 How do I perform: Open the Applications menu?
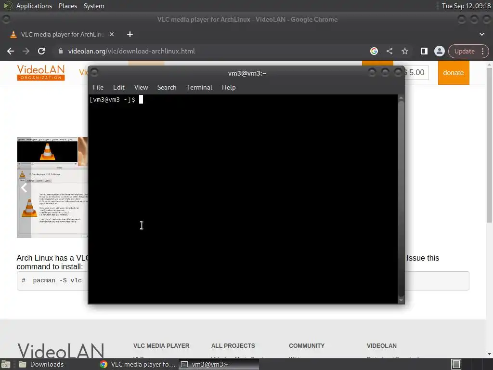pos(34,6)
